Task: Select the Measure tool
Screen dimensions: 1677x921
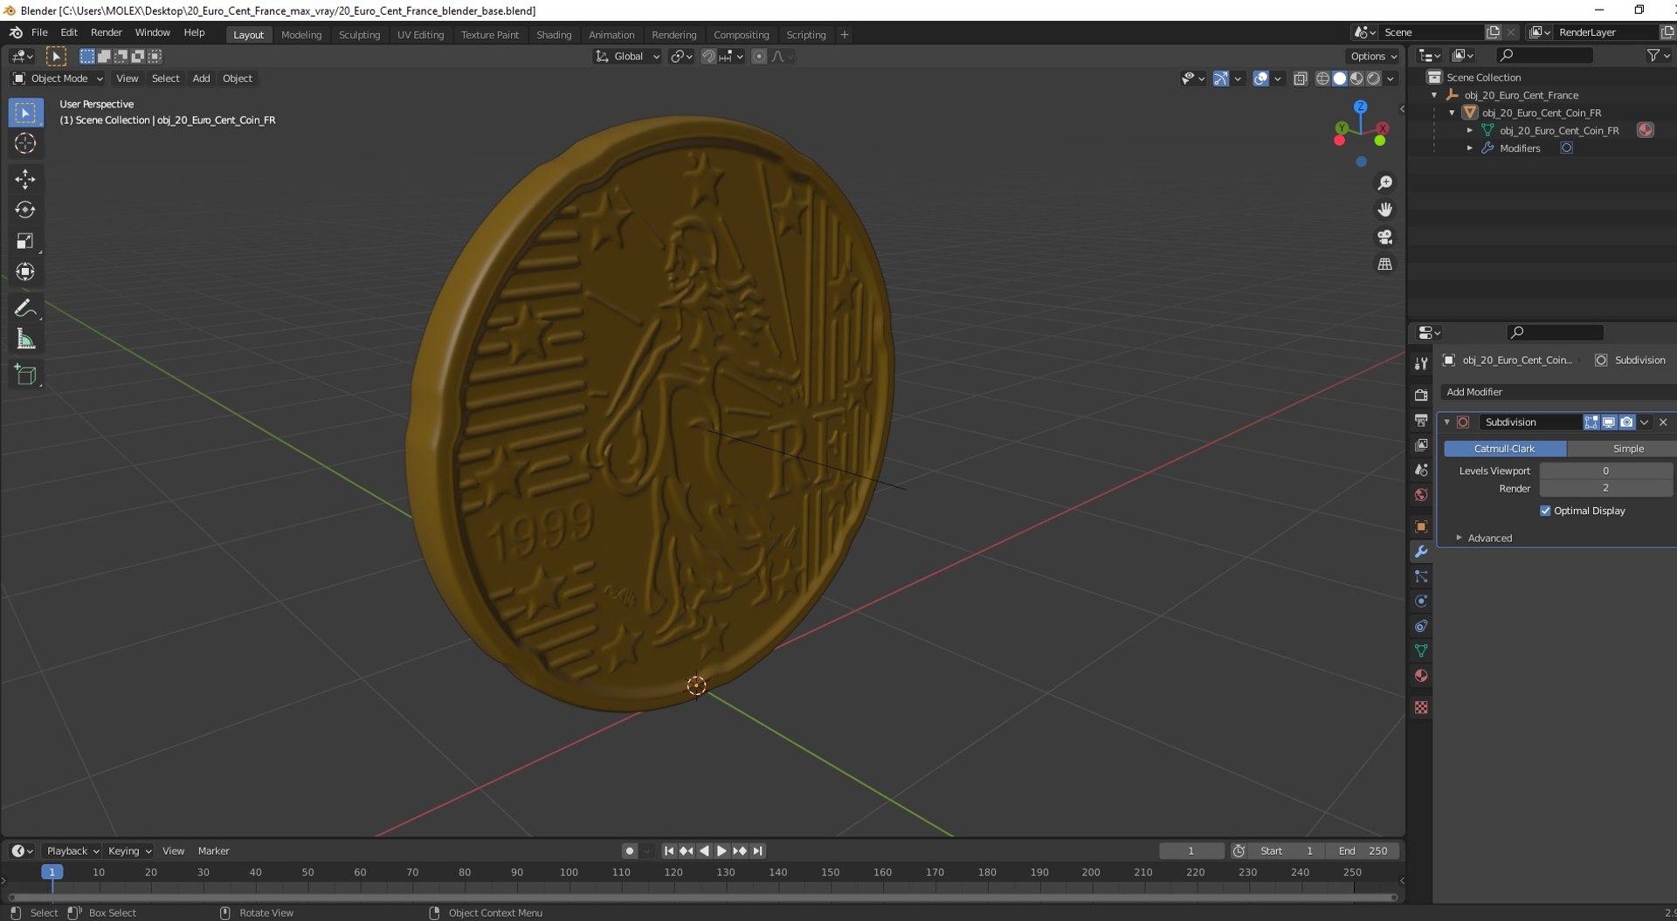Action: tap(25, 339)
